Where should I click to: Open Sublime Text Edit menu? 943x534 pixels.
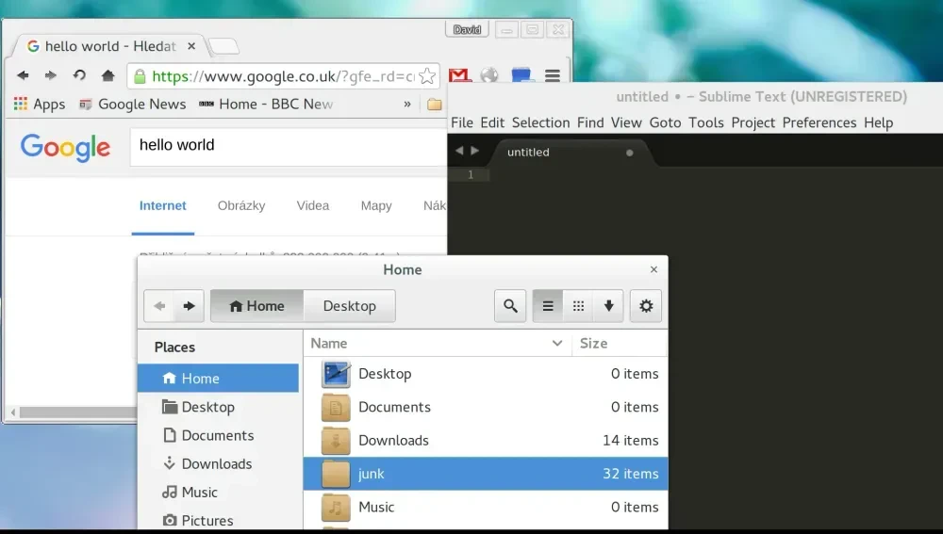492,122
